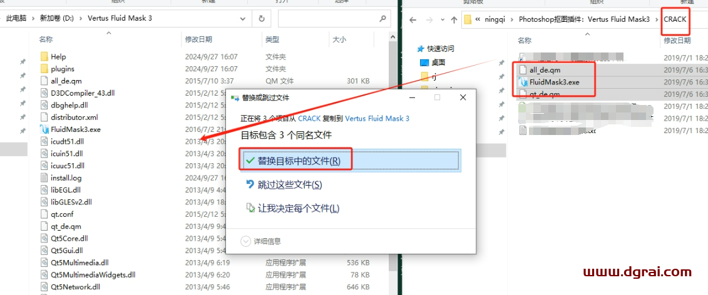
Task: Click ningqi breadcrumb in right window
Action: point(495,19)
